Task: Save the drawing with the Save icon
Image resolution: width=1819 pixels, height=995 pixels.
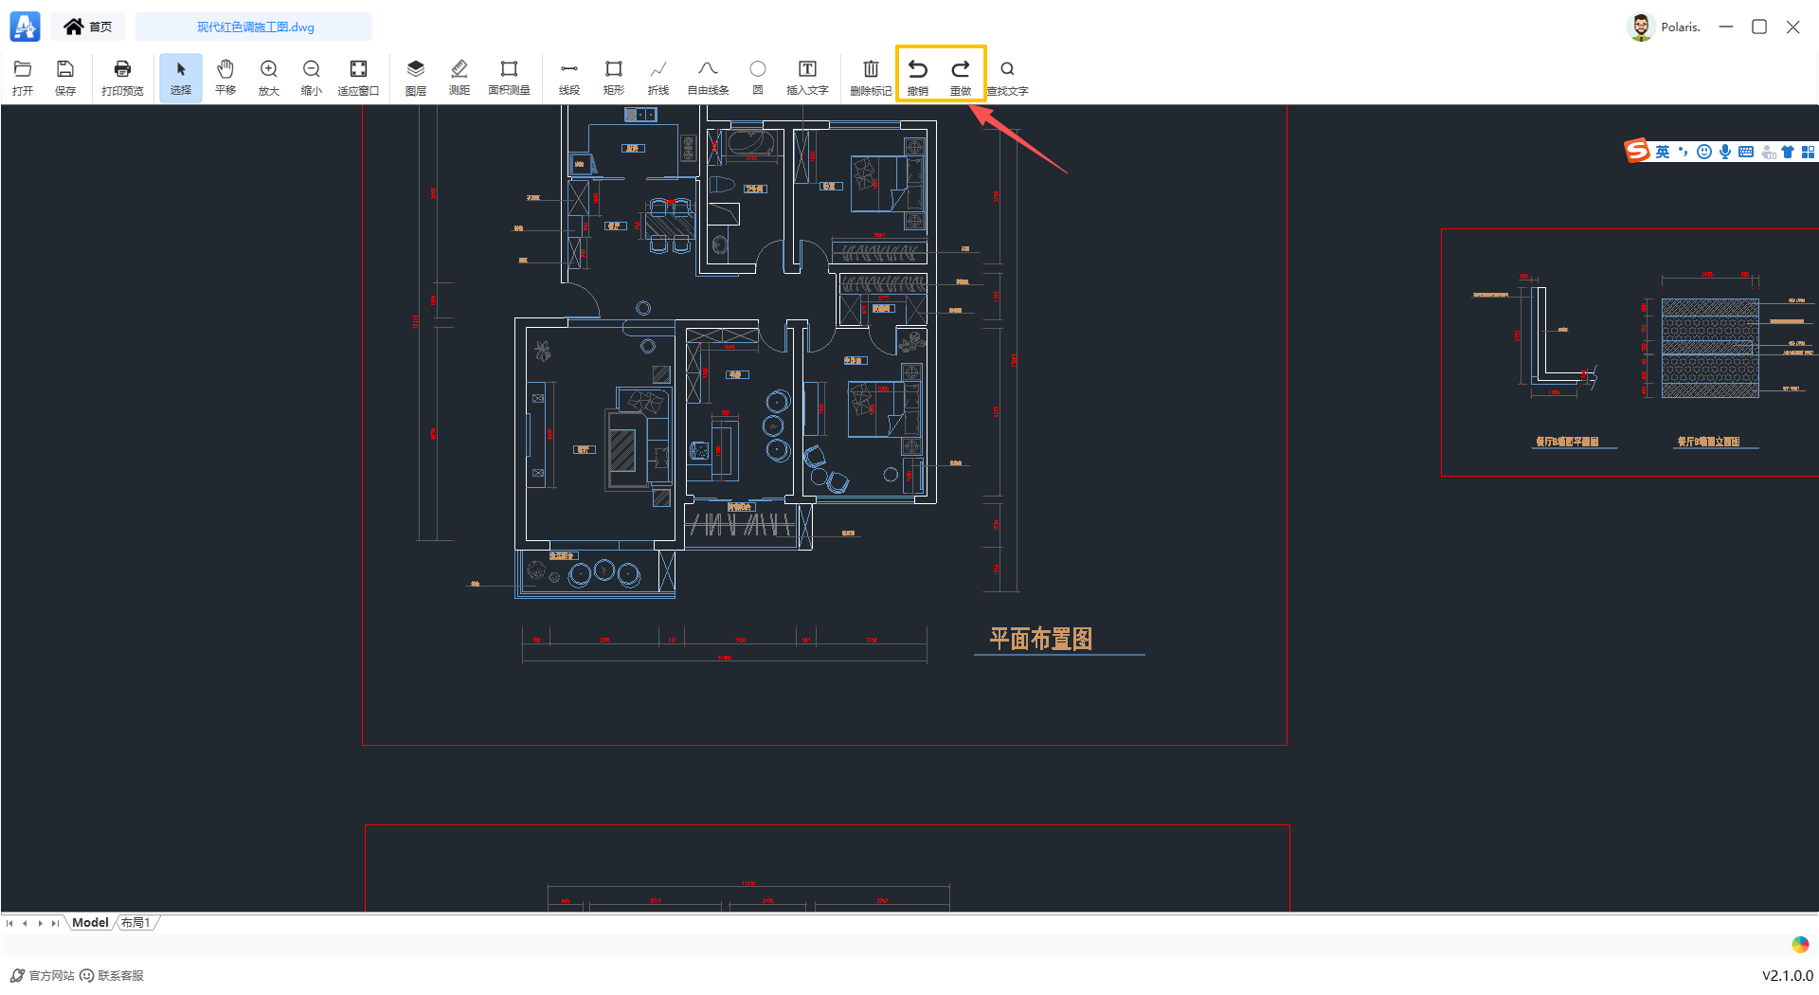Action: point(65,77)
